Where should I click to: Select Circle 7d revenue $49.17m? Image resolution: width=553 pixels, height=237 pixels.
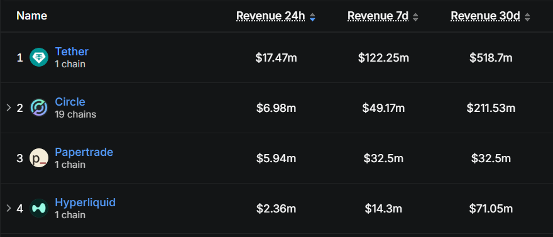point(383,108)
